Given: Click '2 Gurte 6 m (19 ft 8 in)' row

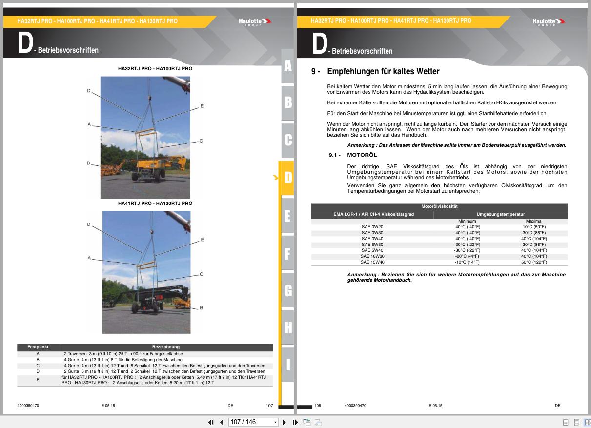Looking at the screenshot, I should tap(145, 371).
